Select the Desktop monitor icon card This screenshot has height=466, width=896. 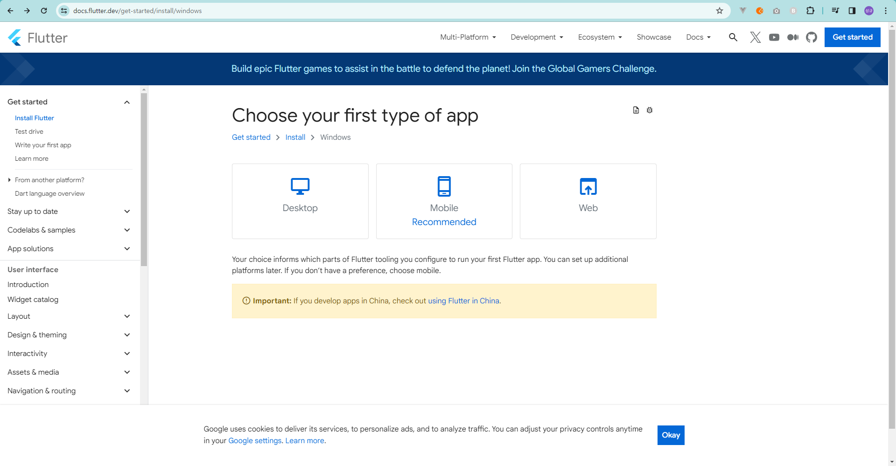(300, 201)
